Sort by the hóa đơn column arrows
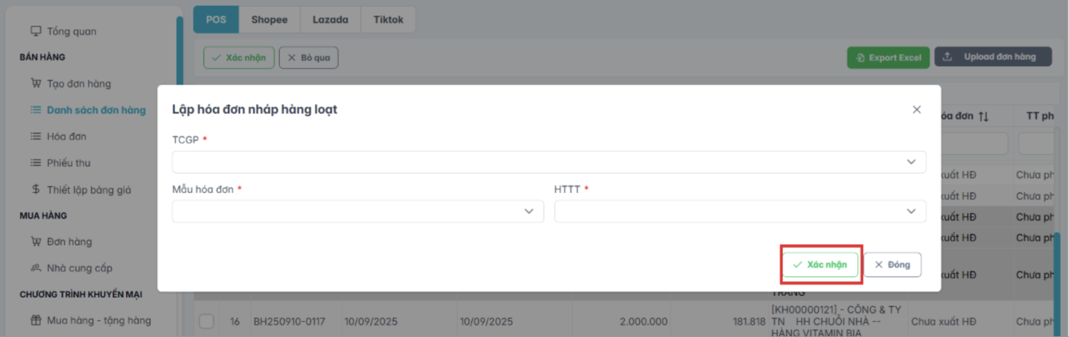This screenshot has width=1069, height=337. tap(984, 116)
